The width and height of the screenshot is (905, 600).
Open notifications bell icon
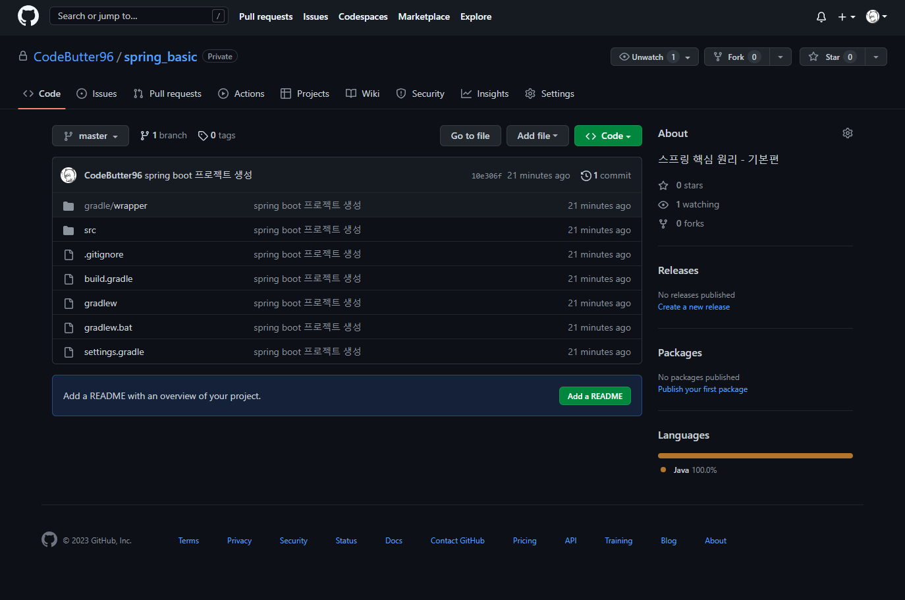(821, 17)
